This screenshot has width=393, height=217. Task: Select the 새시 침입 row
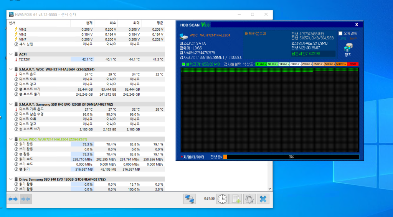pos(86,44)
